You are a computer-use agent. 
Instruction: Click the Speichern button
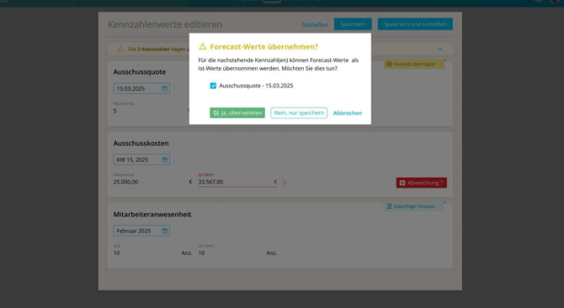pyautogui.click(x=353, y=24)
